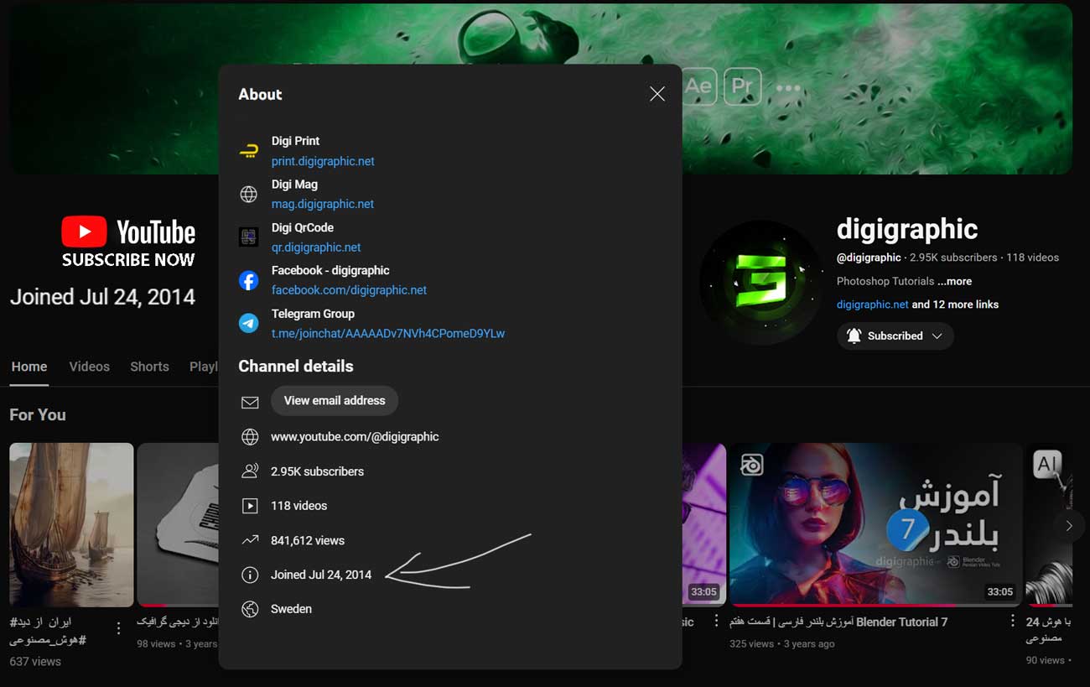Open the digigraphic.net channel link
Image resolution: width=1090 pixels, height=687 pixels.
[x=872, y=304]
